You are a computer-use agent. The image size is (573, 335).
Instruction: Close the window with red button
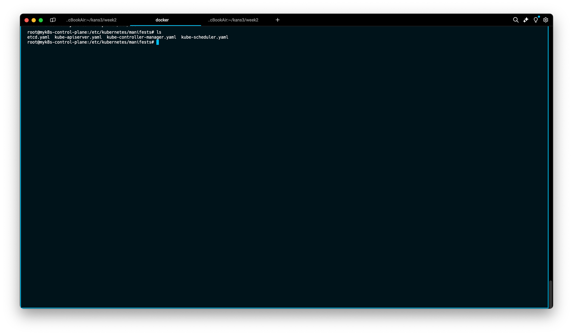click(x=27, y=20)
